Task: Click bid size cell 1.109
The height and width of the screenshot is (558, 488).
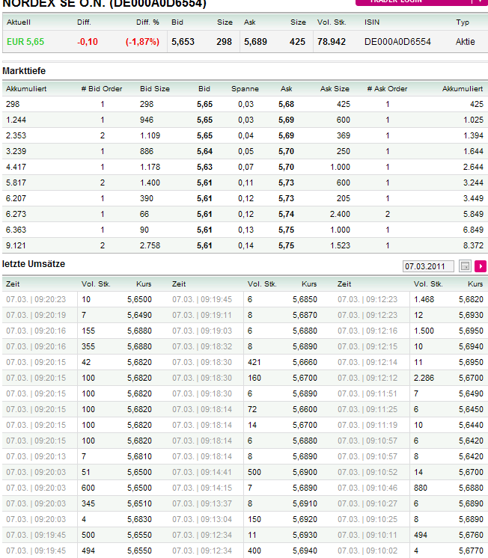Action: point(150,135)
